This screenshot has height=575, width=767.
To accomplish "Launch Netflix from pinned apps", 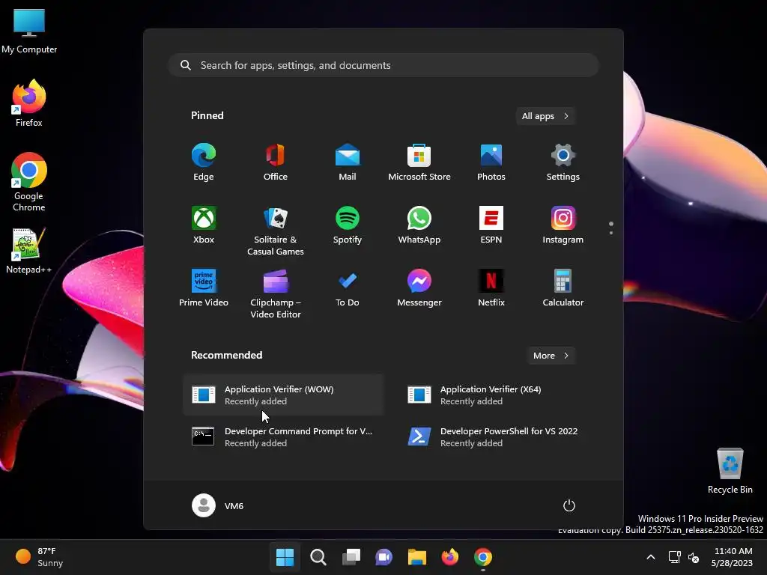I will (x=491, y=288).
